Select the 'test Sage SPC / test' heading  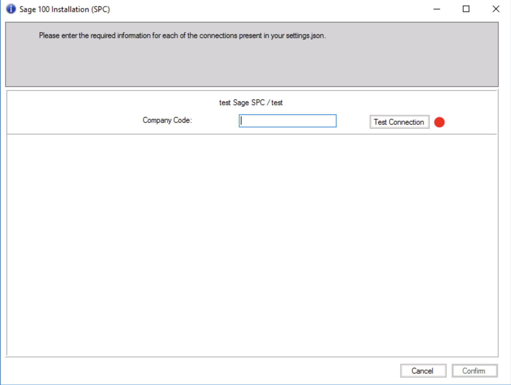pos(251,103)
